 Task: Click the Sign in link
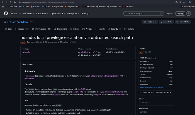pos(169,13)
